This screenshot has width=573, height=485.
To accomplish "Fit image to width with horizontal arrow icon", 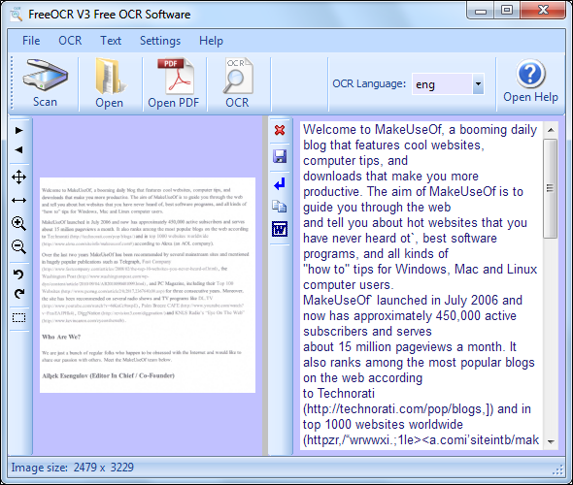I will pyautogui.click(x=19, y=201).
